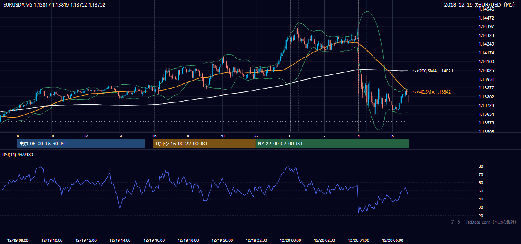Image resolution: width=521 pixels, height=244 pixels.
Task: Click price axis value 1.14100
Action: coord(486,61)
